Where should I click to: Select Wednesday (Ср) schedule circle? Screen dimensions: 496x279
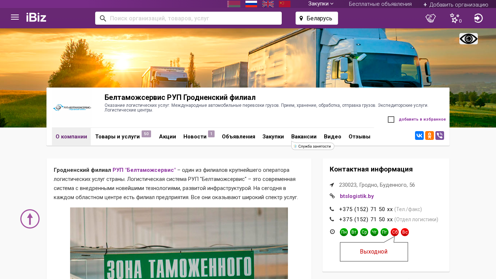point(364,232)
